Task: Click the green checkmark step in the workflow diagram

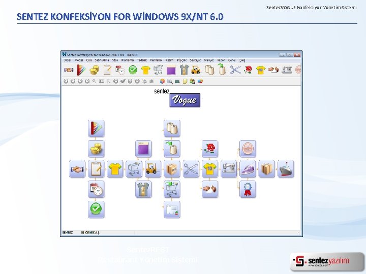Action: (x=96, y=210)
